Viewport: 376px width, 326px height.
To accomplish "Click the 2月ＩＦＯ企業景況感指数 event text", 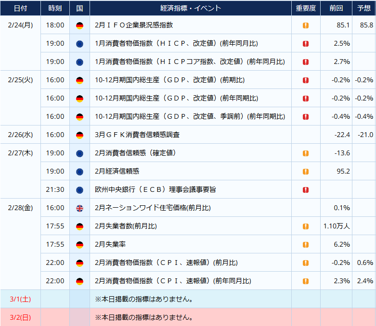I will point(134,25).
